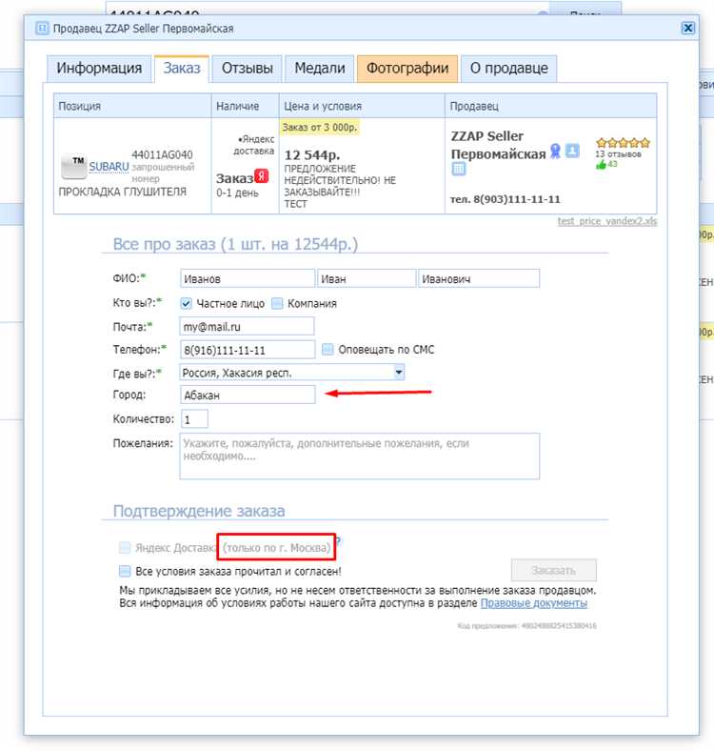Enable Оповещать по СМС checkbox
The height and width of the screenshot is (751, 714).
pyautogui.click(x=327, y=350)
